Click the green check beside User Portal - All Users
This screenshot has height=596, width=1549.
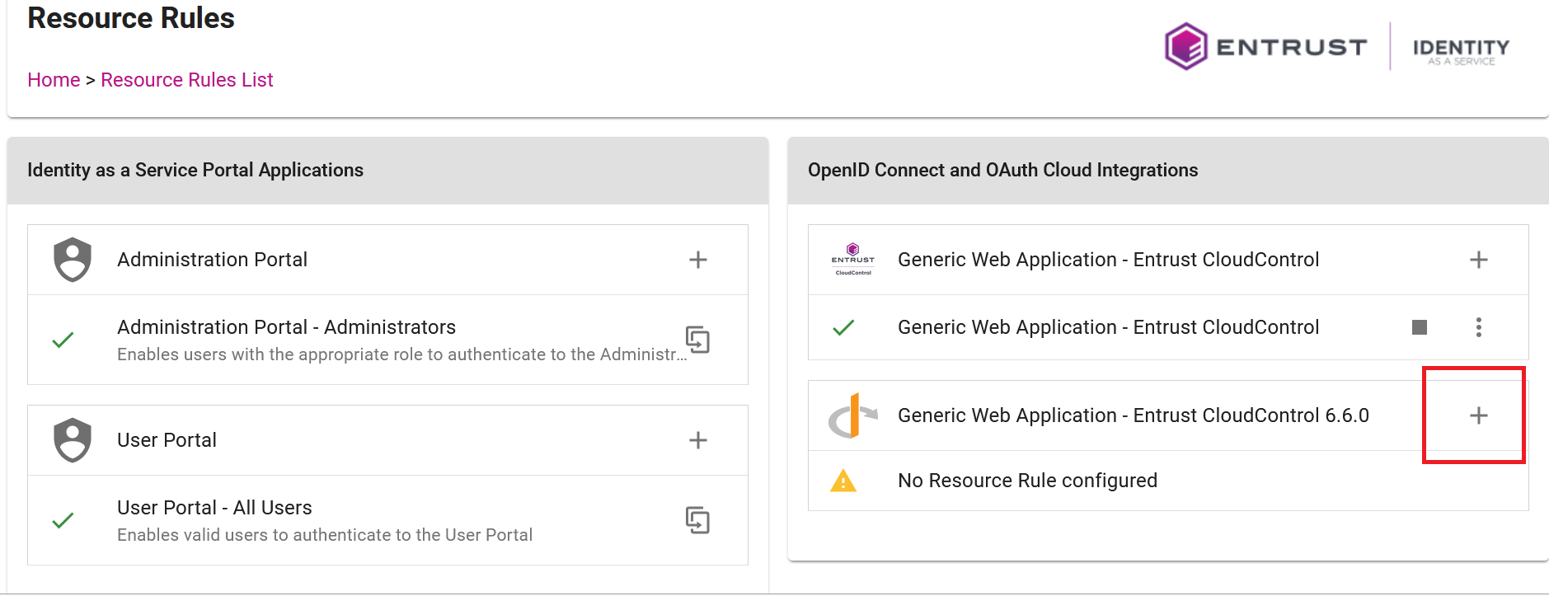(63, 520)
